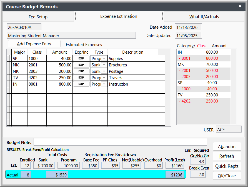
Task: Click the Refresh button
Action: click(x=227, y=156)
